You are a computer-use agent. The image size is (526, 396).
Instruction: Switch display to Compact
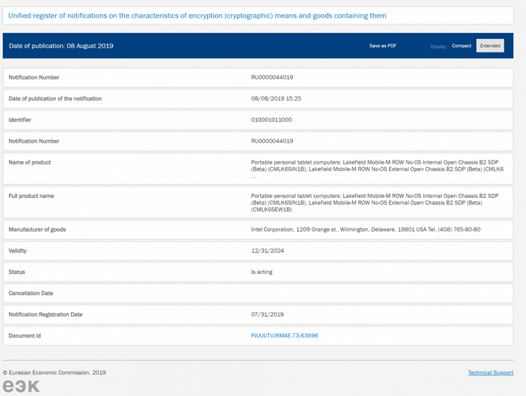tap(461, 46)
